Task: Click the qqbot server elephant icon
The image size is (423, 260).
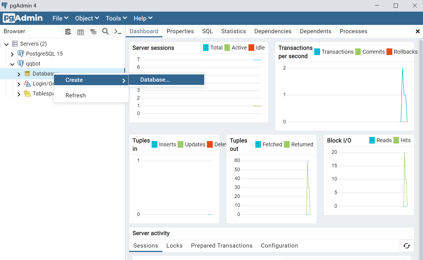Action: click(x=21, y=63)
